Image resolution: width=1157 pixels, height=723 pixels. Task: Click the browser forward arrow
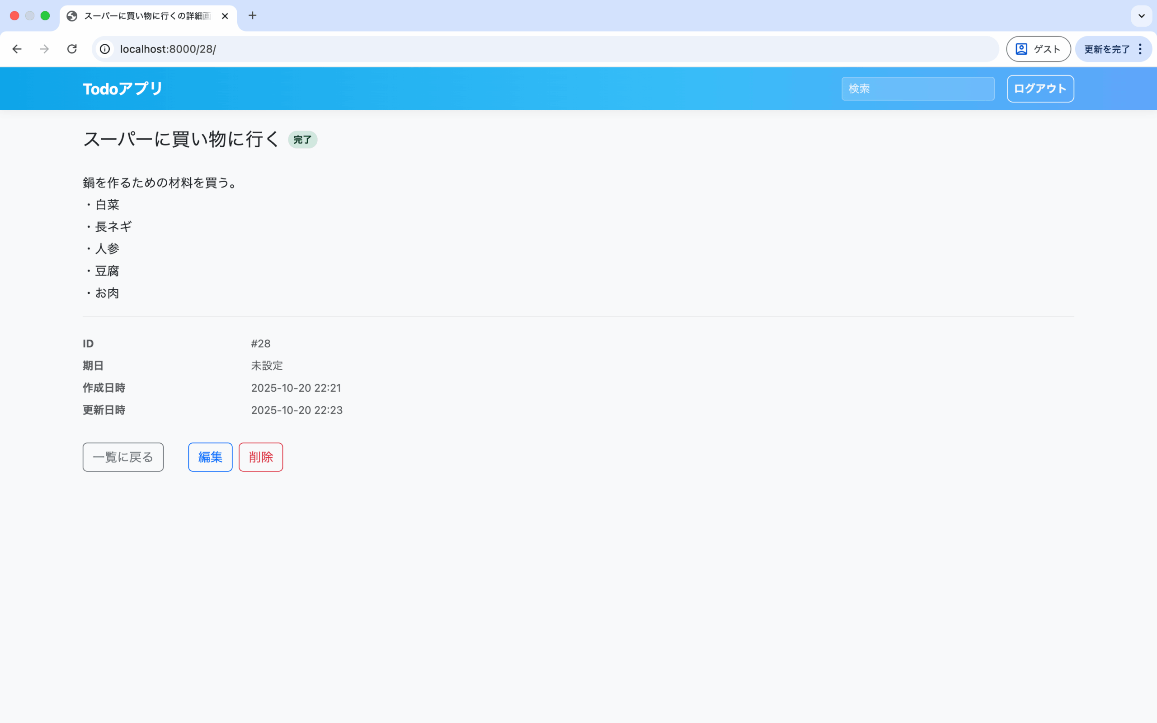coord(44,49)
